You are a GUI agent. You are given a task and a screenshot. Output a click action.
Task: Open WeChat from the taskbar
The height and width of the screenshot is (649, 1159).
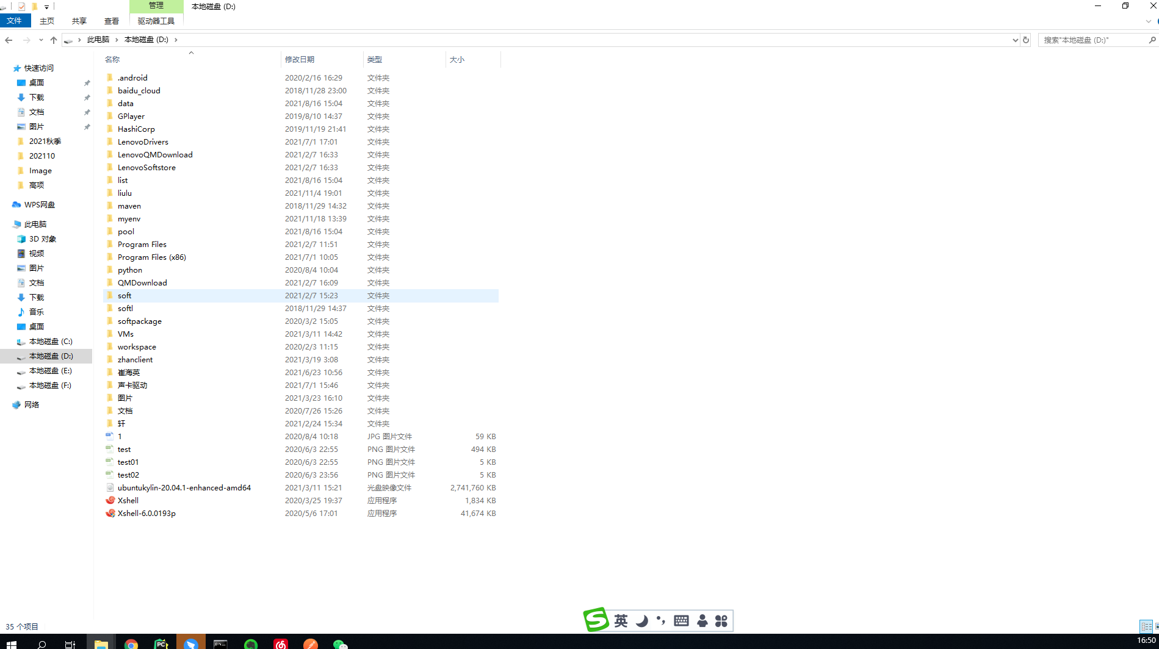click(x=341, y=644)
